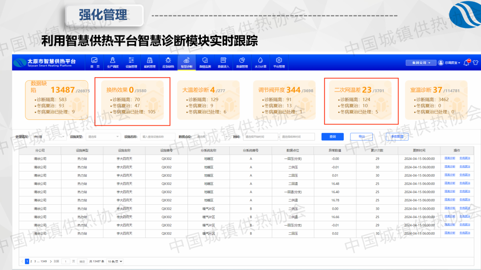
Task: Open the 设施管理 navigation icon
Action: point(131,60)
